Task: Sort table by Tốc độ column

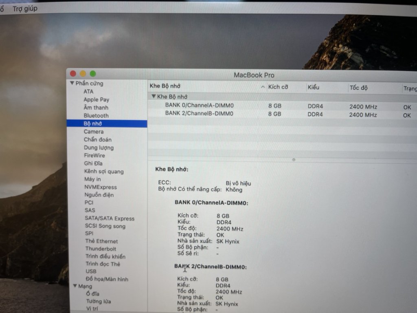Action: (x=359, y=88)
